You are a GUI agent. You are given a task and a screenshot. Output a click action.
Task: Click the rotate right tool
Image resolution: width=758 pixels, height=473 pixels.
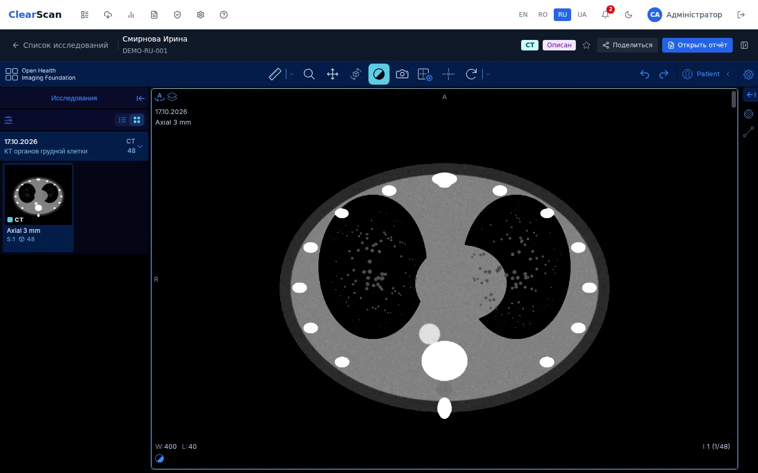472,74
